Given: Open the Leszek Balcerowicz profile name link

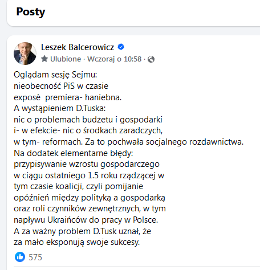Looking at the screenshot, I should point(78,47).
